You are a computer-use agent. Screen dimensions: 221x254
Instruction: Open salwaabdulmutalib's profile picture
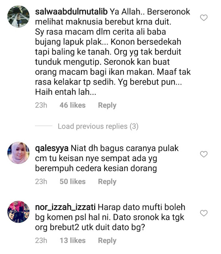(x=18, y=16)
